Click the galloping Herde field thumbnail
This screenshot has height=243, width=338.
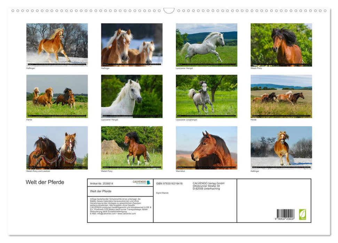[x=281, y=95]
